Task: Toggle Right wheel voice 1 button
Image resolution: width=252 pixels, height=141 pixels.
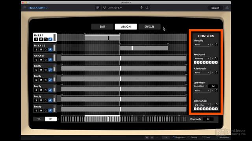Action: 195,109
